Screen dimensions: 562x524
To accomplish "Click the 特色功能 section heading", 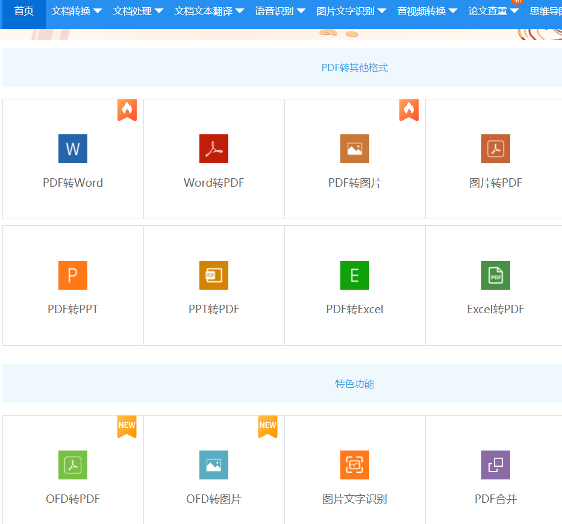I will [x=354, y=384].
